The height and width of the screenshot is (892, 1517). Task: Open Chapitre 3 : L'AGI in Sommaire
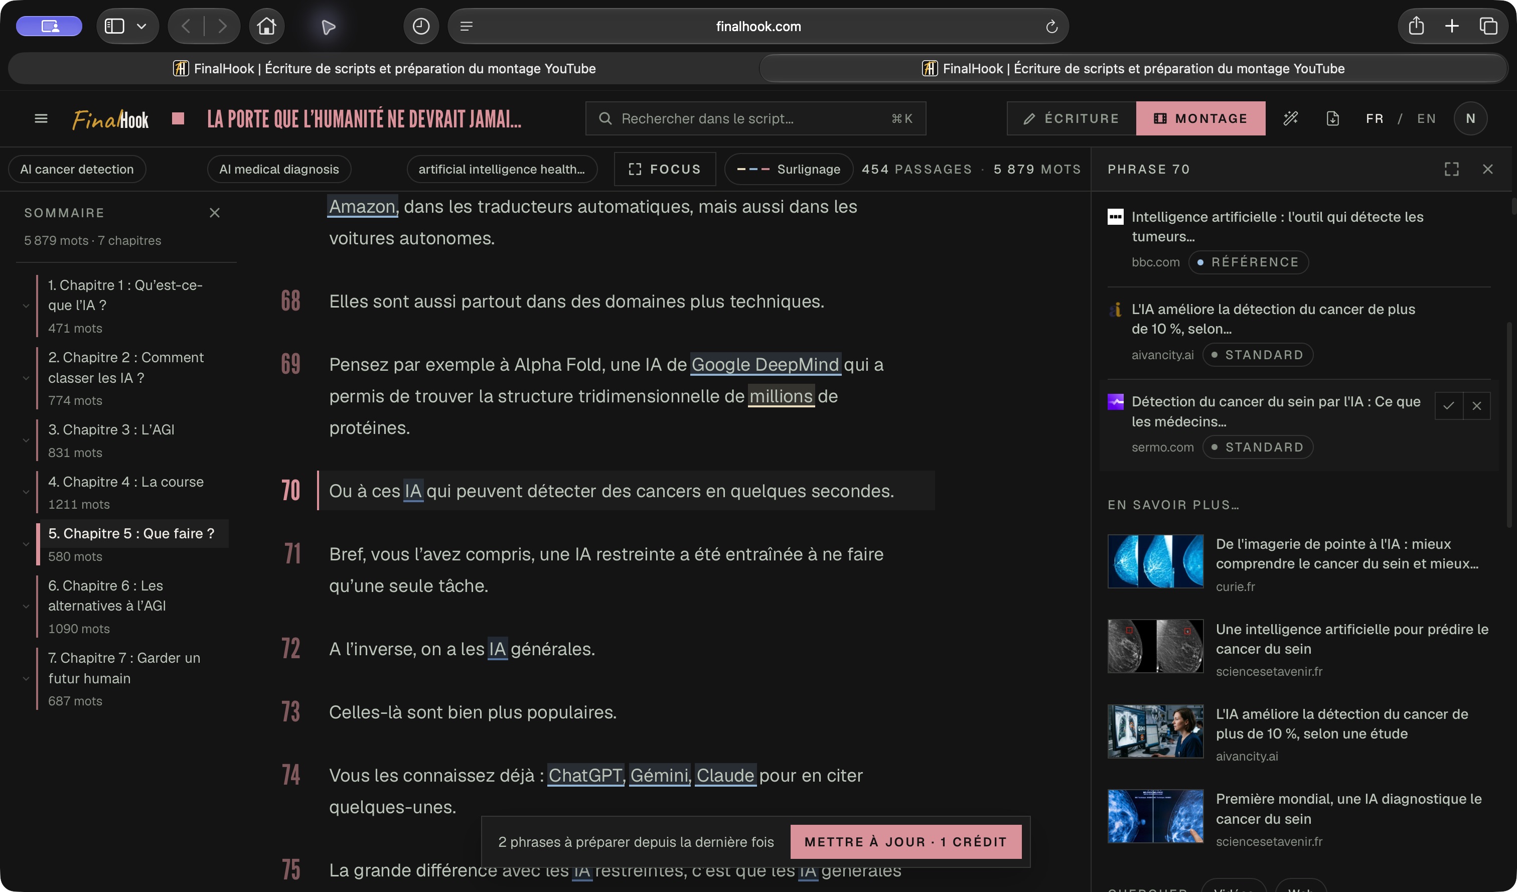pyautogui.click(x=111, y=430)
